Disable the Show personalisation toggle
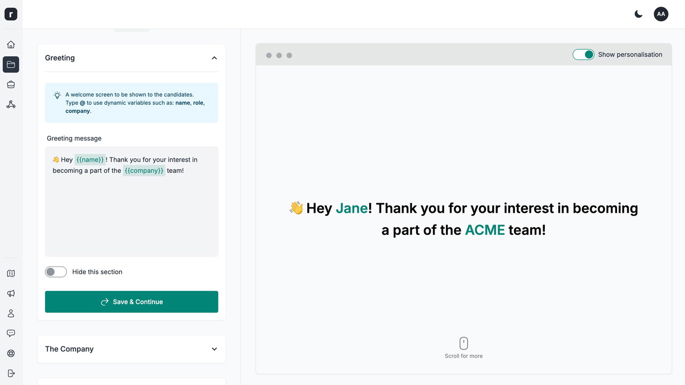This screenshot has width=685, height=385. point(583,55)
